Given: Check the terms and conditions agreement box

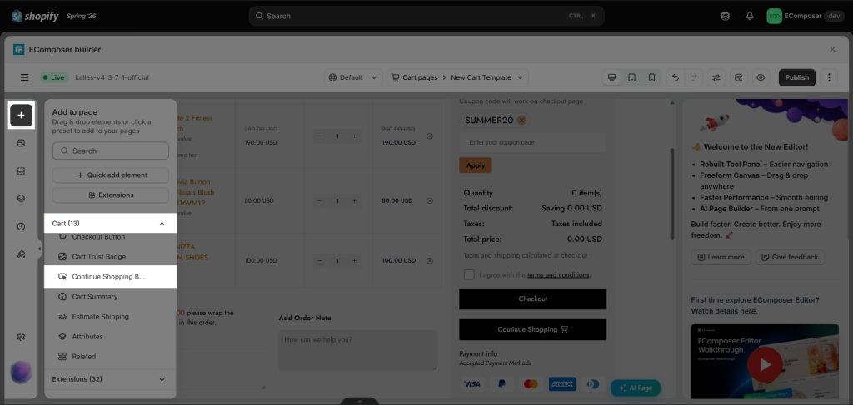Looking at the screenshot, I should point(469,274).
